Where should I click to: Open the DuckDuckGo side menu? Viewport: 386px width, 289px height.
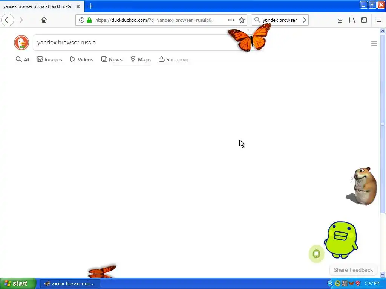coord(374,44)
